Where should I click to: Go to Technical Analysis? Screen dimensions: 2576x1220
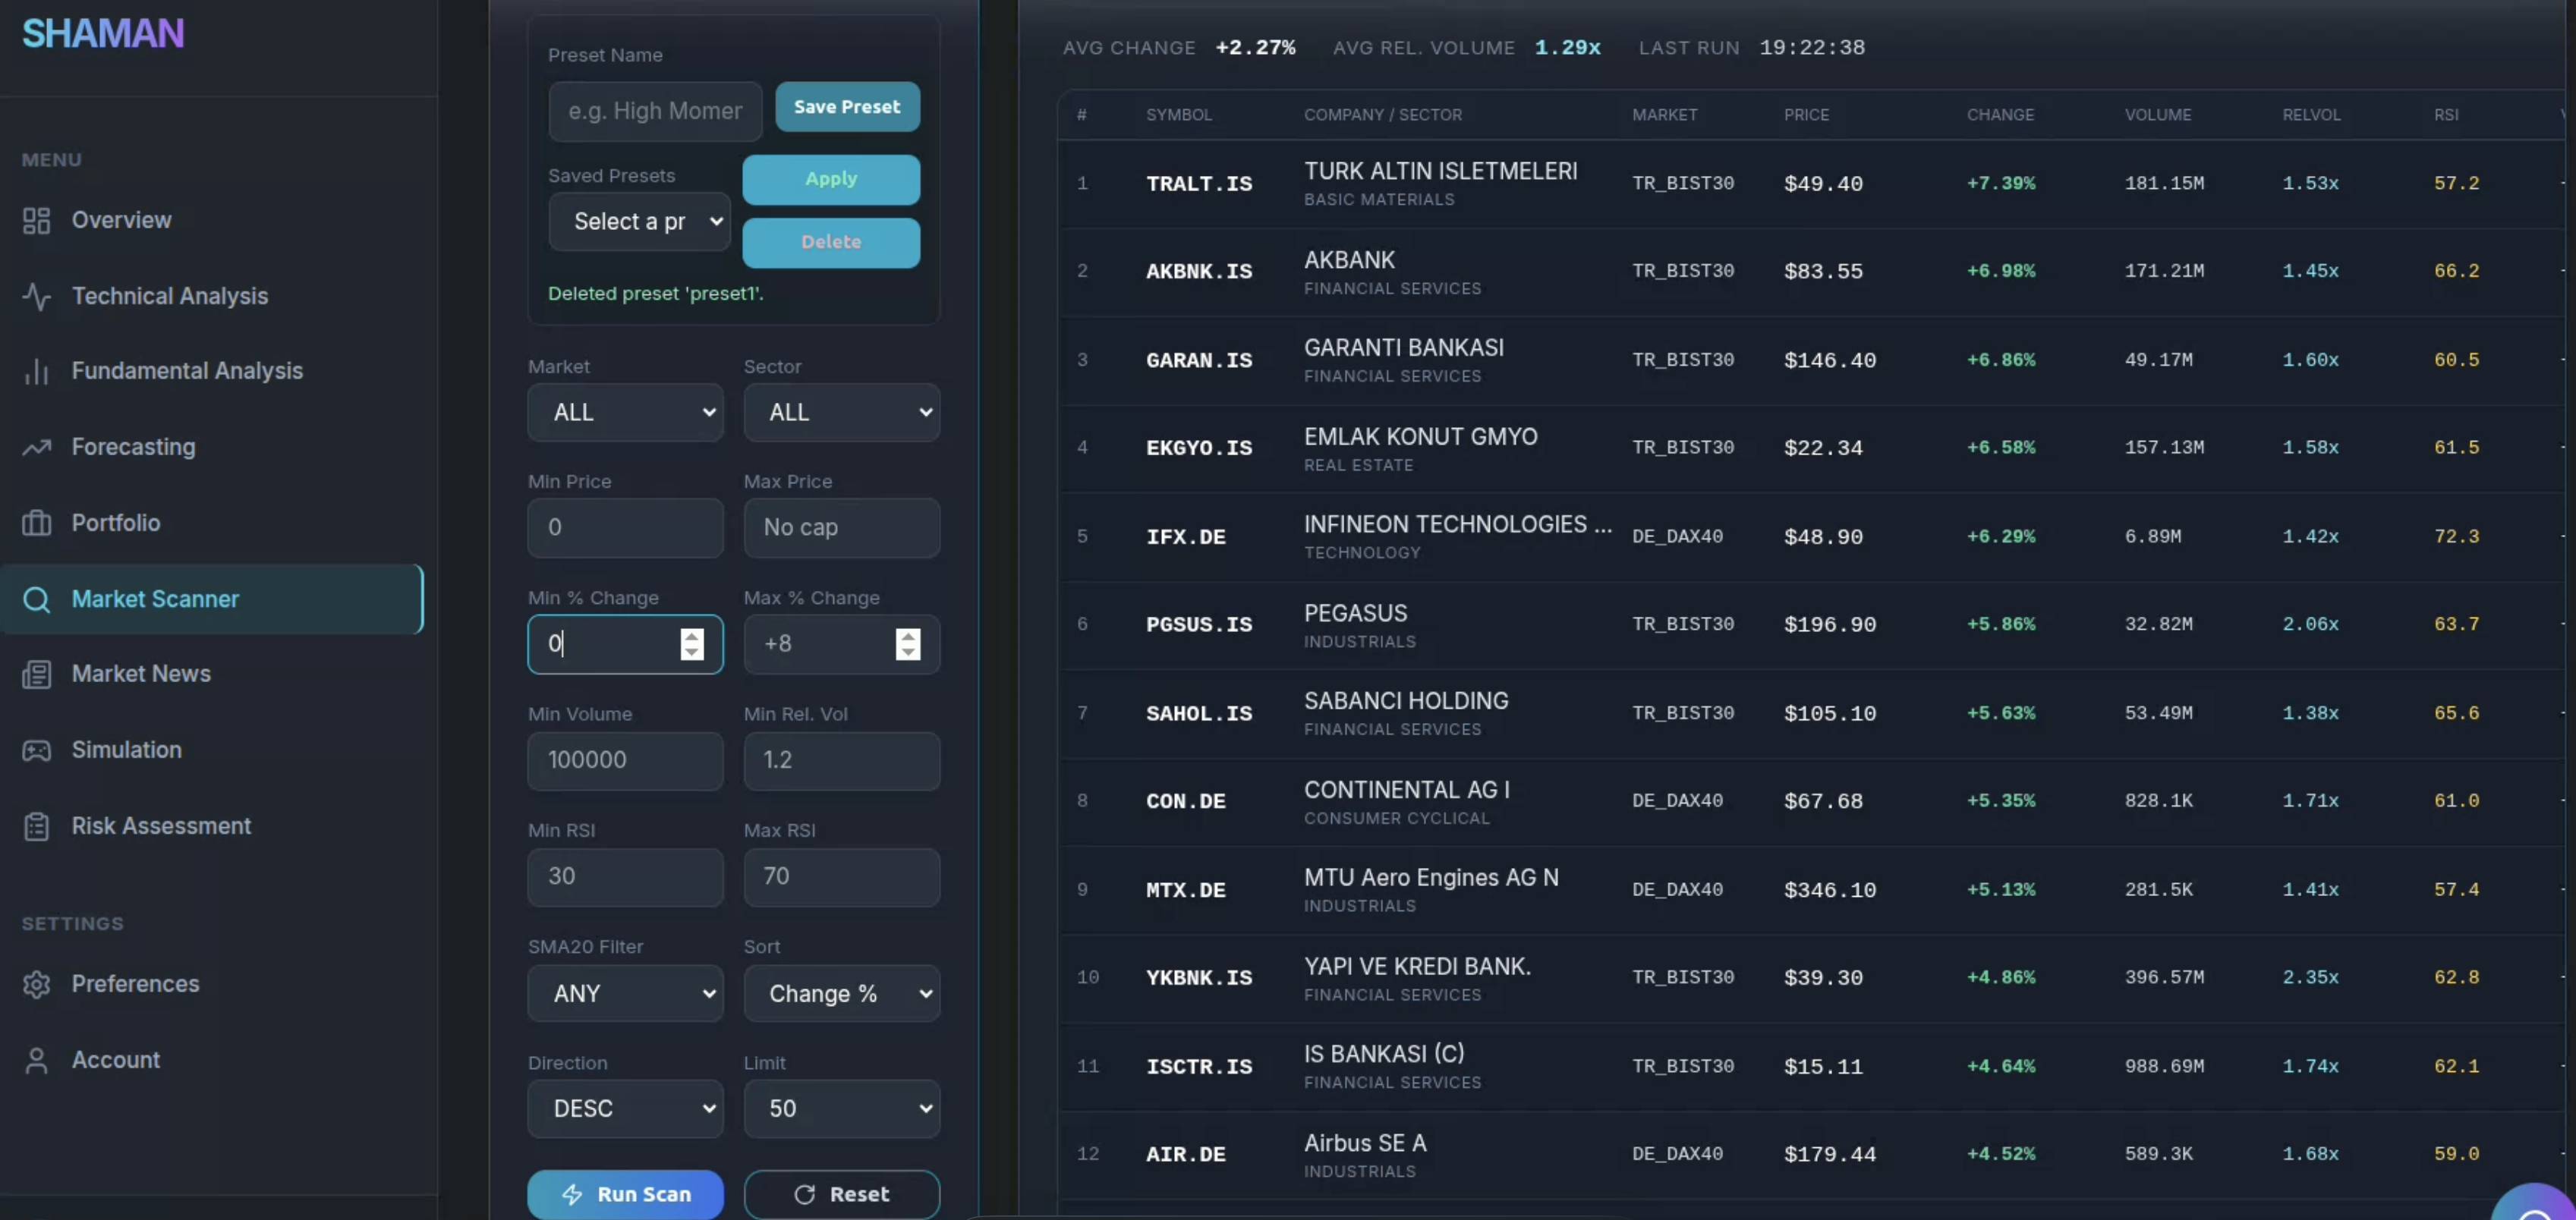coord(170,296)
